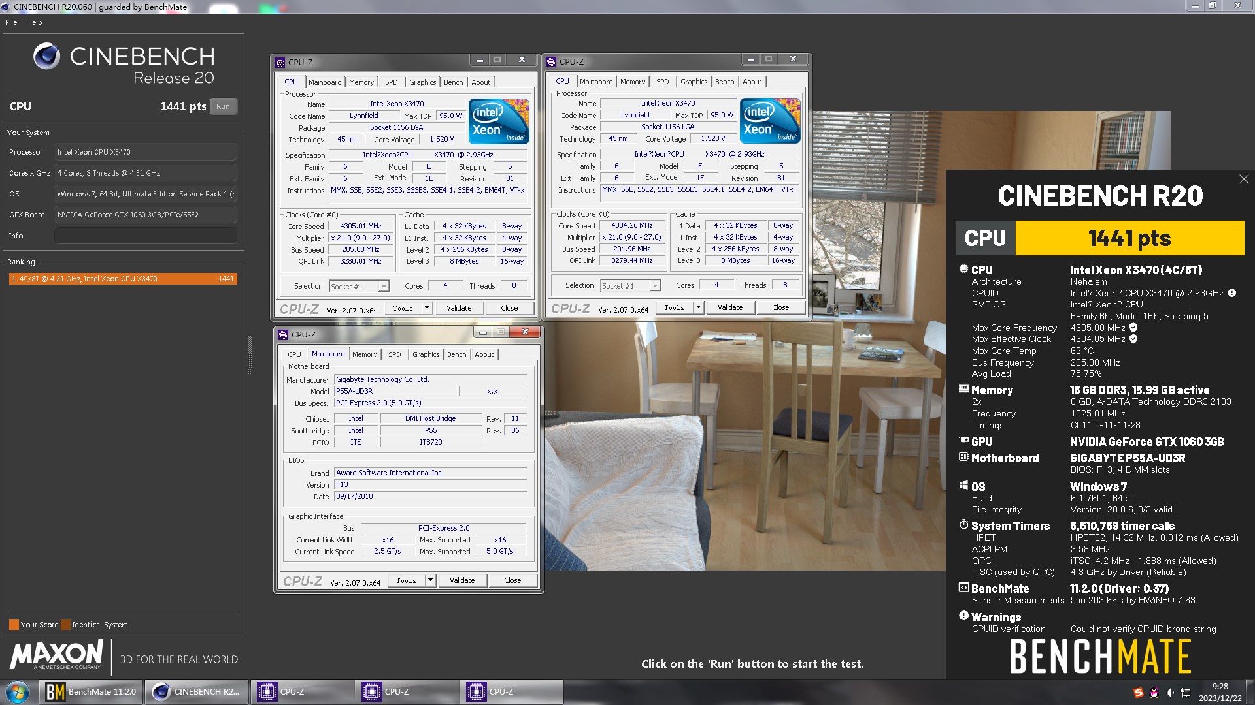Screen dimensions: 1255x705
Task: Expand Tools dropdown arrow in mainboard CPU-Z
Action: click(430, 580)
